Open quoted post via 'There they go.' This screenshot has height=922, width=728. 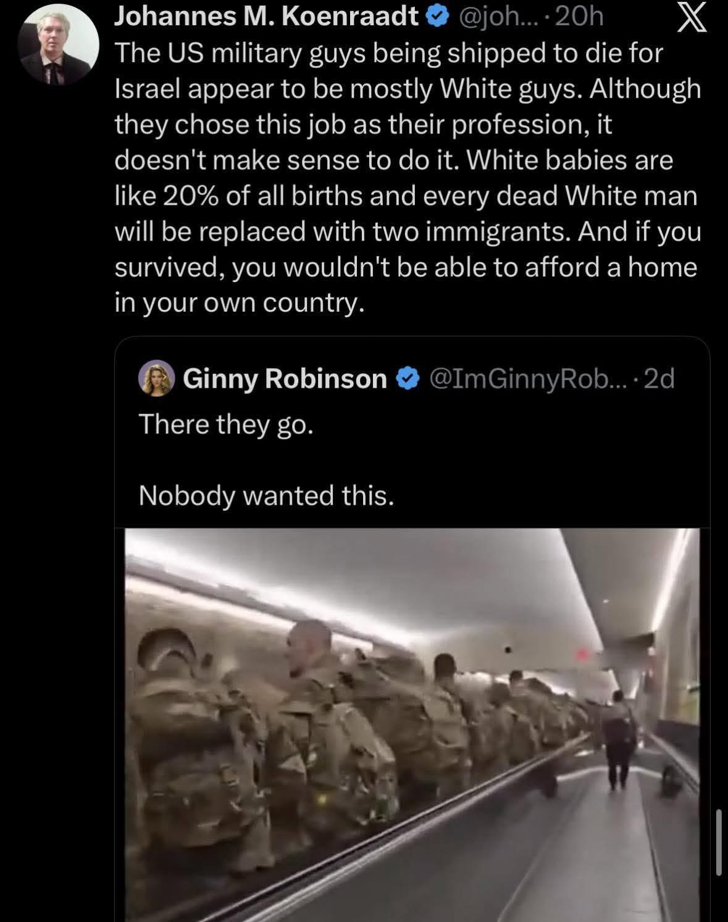pyautogui.click(x=226, y=425)
